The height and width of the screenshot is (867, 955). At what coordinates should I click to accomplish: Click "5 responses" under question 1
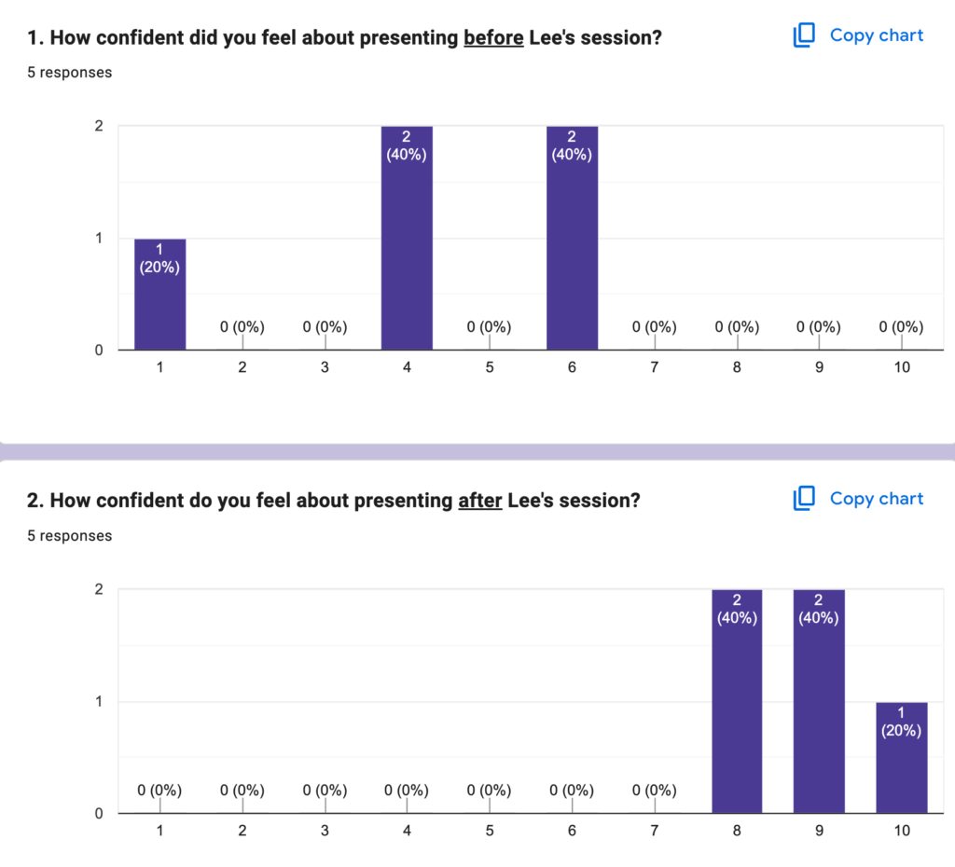(70, 73)
